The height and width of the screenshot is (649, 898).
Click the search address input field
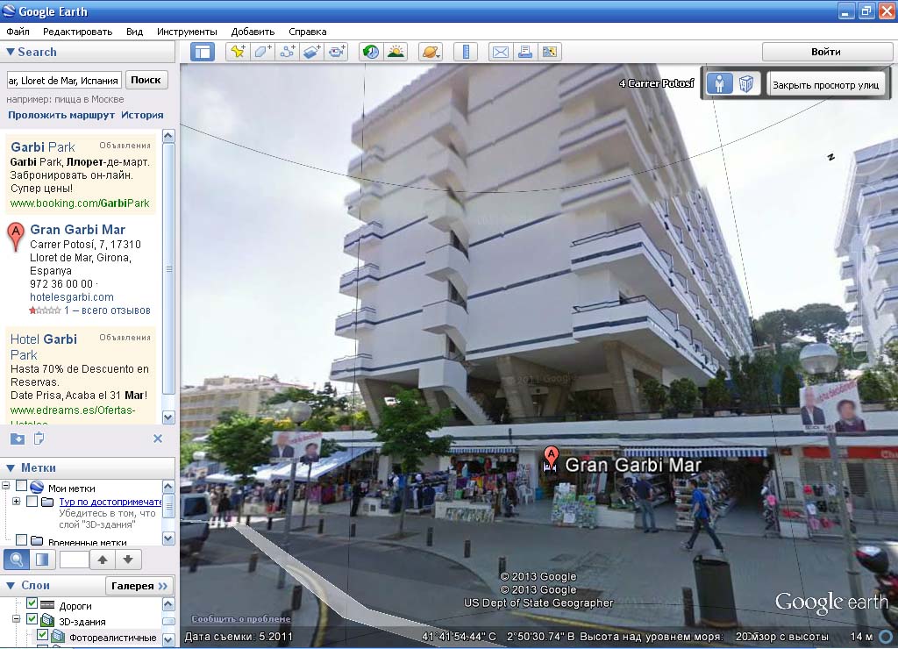(64, 80)
